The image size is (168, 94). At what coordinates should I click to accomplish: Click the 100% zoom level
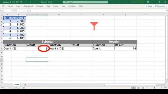click(x=165, y=88)
